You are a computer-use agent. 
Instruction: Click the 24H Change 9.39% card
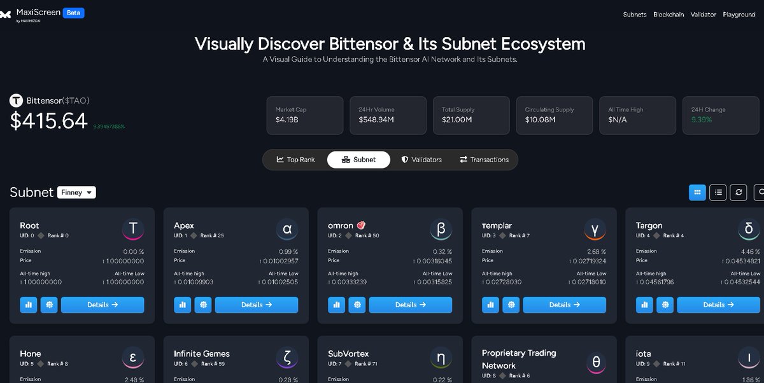721,115
